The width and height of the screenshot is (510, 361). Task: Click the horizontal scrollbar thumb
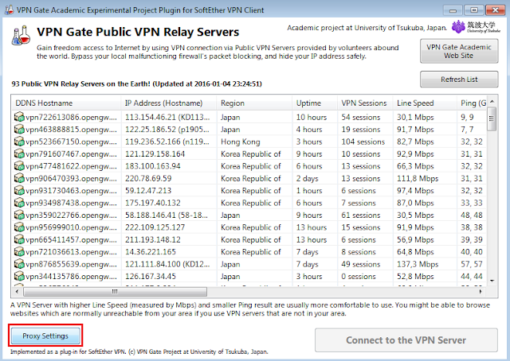click(x=115, y=292)
